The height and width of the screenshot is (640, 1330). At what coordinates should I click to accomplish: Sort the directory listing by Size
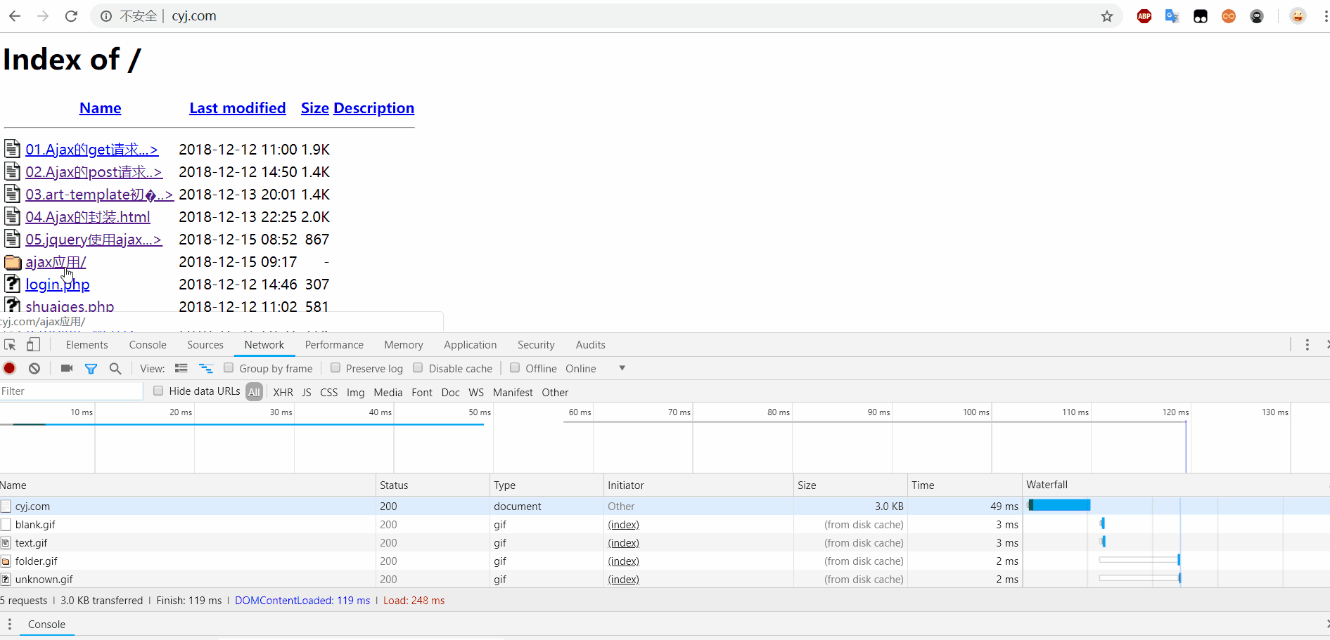tap(314, 108)
